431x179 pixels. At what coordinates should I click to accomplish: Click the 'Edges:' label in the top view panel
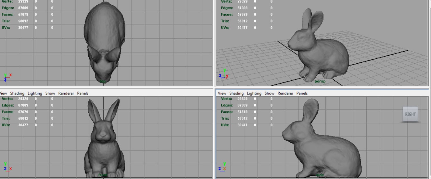(x=8, y=8)
